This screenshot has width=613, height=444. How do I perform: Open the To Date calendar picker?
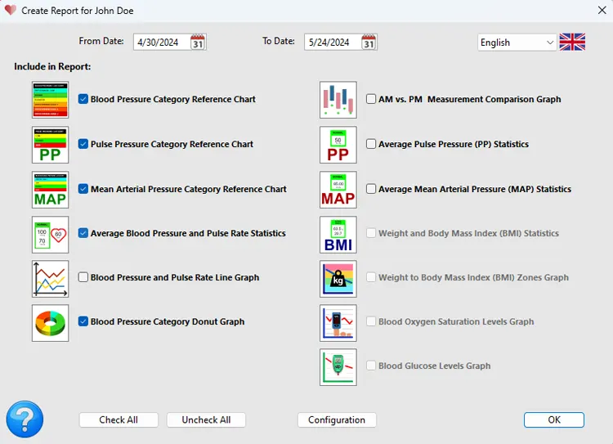click(x=369, y=43)
